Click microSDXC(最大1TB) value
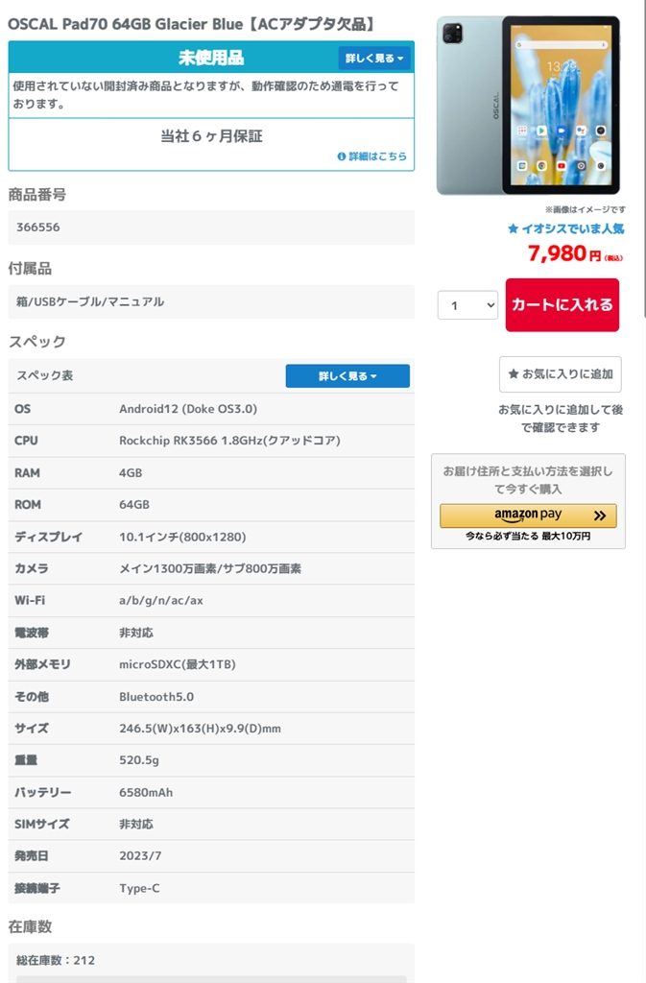The width and height of the screenshot is (646, 983). coord(178,664)
